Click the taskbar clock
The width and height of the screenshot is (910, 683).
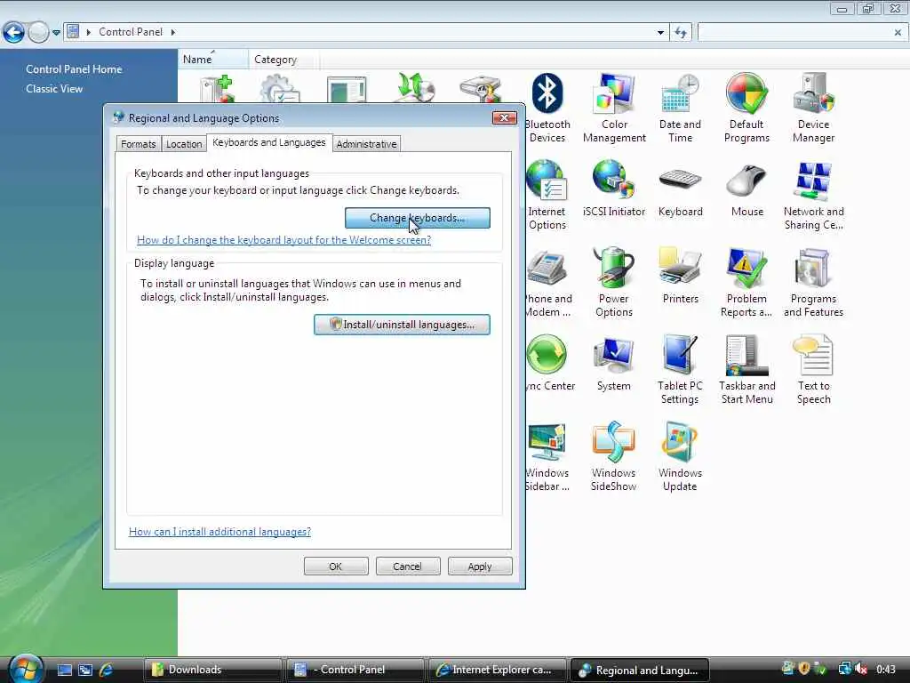pyautogui.click(x=886, y=670)
